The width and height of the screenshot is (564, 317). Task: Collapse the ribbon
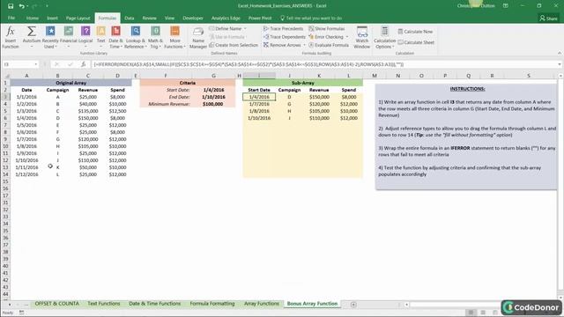point(560,53)
